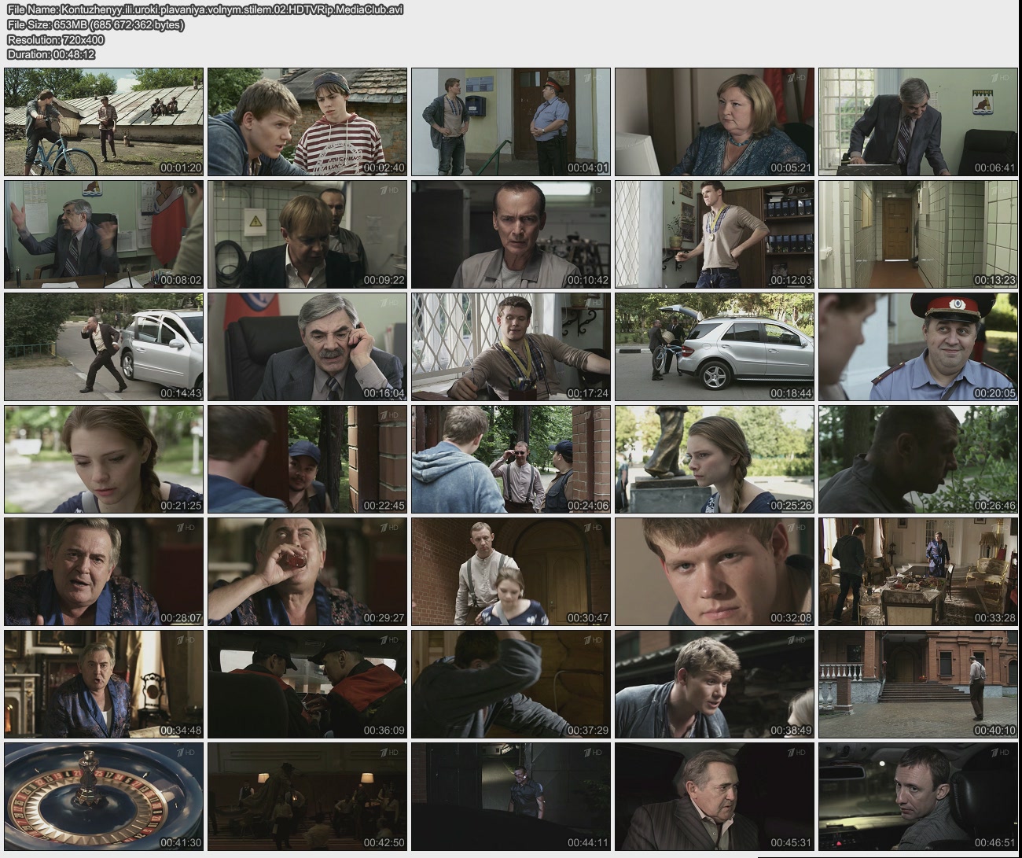Select the girl with braid frame 00:21:25
Image resolution: width=1022 pixels, height=858 pixels.
[104, 459]
